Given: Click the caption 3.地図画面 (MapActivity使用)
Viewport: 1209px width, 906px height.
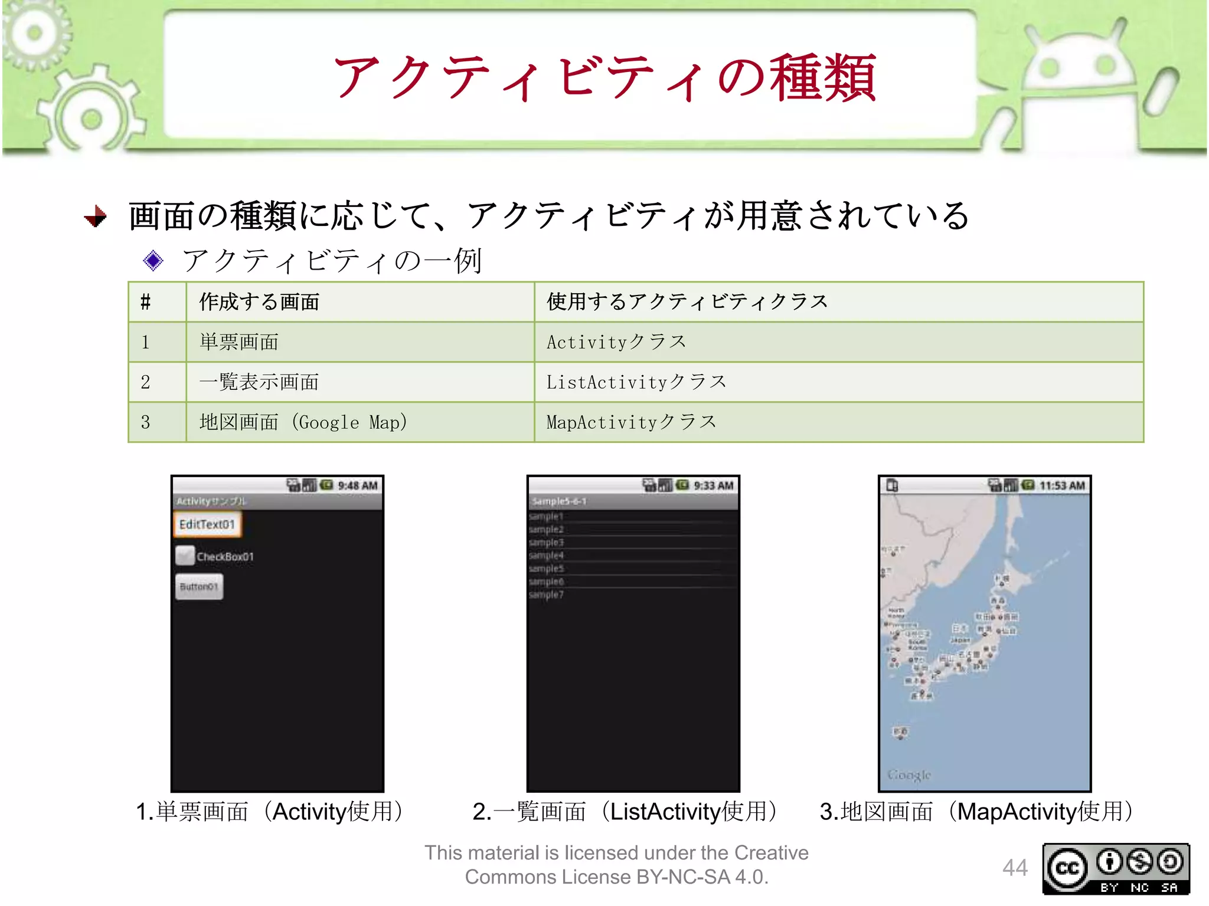Looking at the screenshot, I should (x=978, y=812).
